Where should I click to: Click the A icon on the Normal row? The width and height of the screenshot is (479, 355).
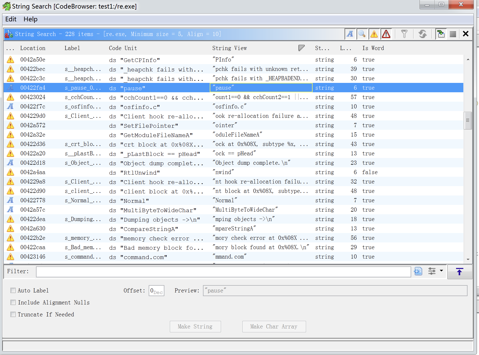[x=10, y=200]
